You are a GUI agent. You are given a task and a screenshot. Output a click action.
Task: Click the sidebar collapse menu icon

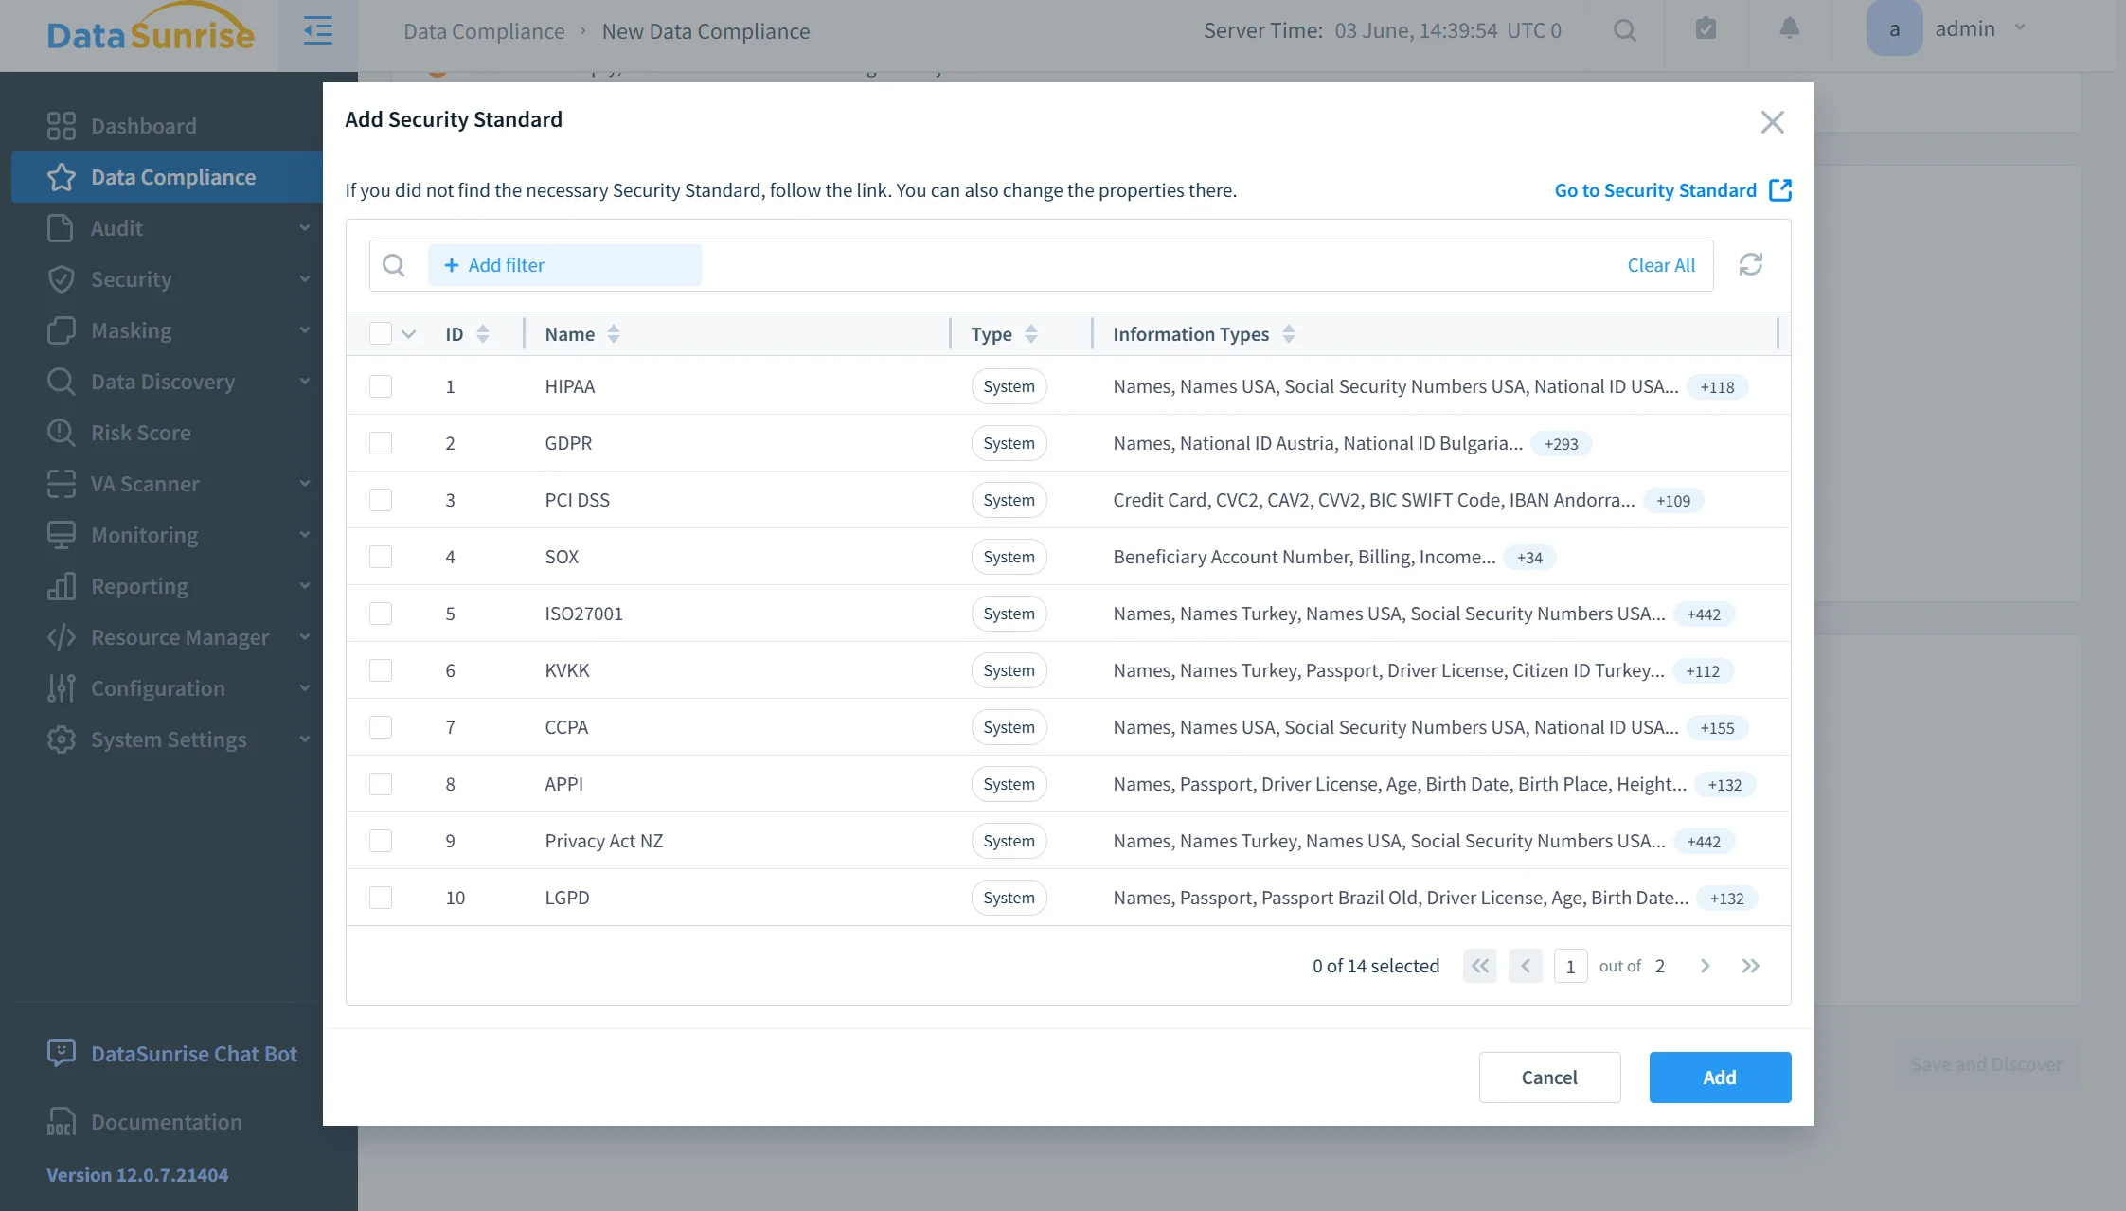pyautogui.click(x=318, y=30)
